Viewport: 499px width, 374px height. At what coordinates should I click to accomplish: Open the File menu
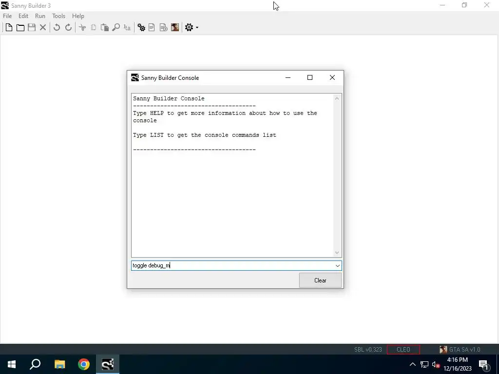(7, 16)
